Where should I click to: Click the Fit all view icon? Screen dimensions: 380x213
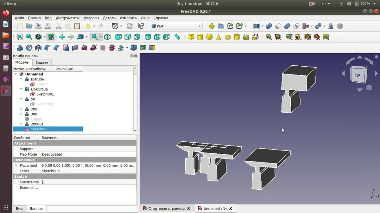[x=20, y=37]
